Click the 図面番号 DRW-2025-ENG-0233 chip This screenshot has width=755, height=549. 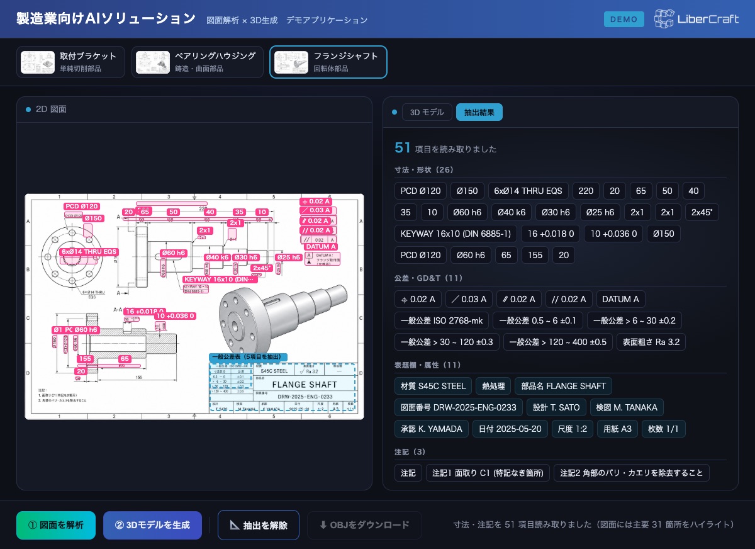point(458,407)
